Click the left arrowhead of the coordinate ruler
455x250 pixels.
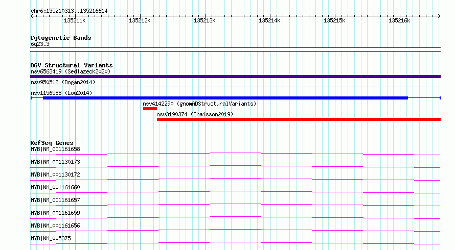[32, 16]
